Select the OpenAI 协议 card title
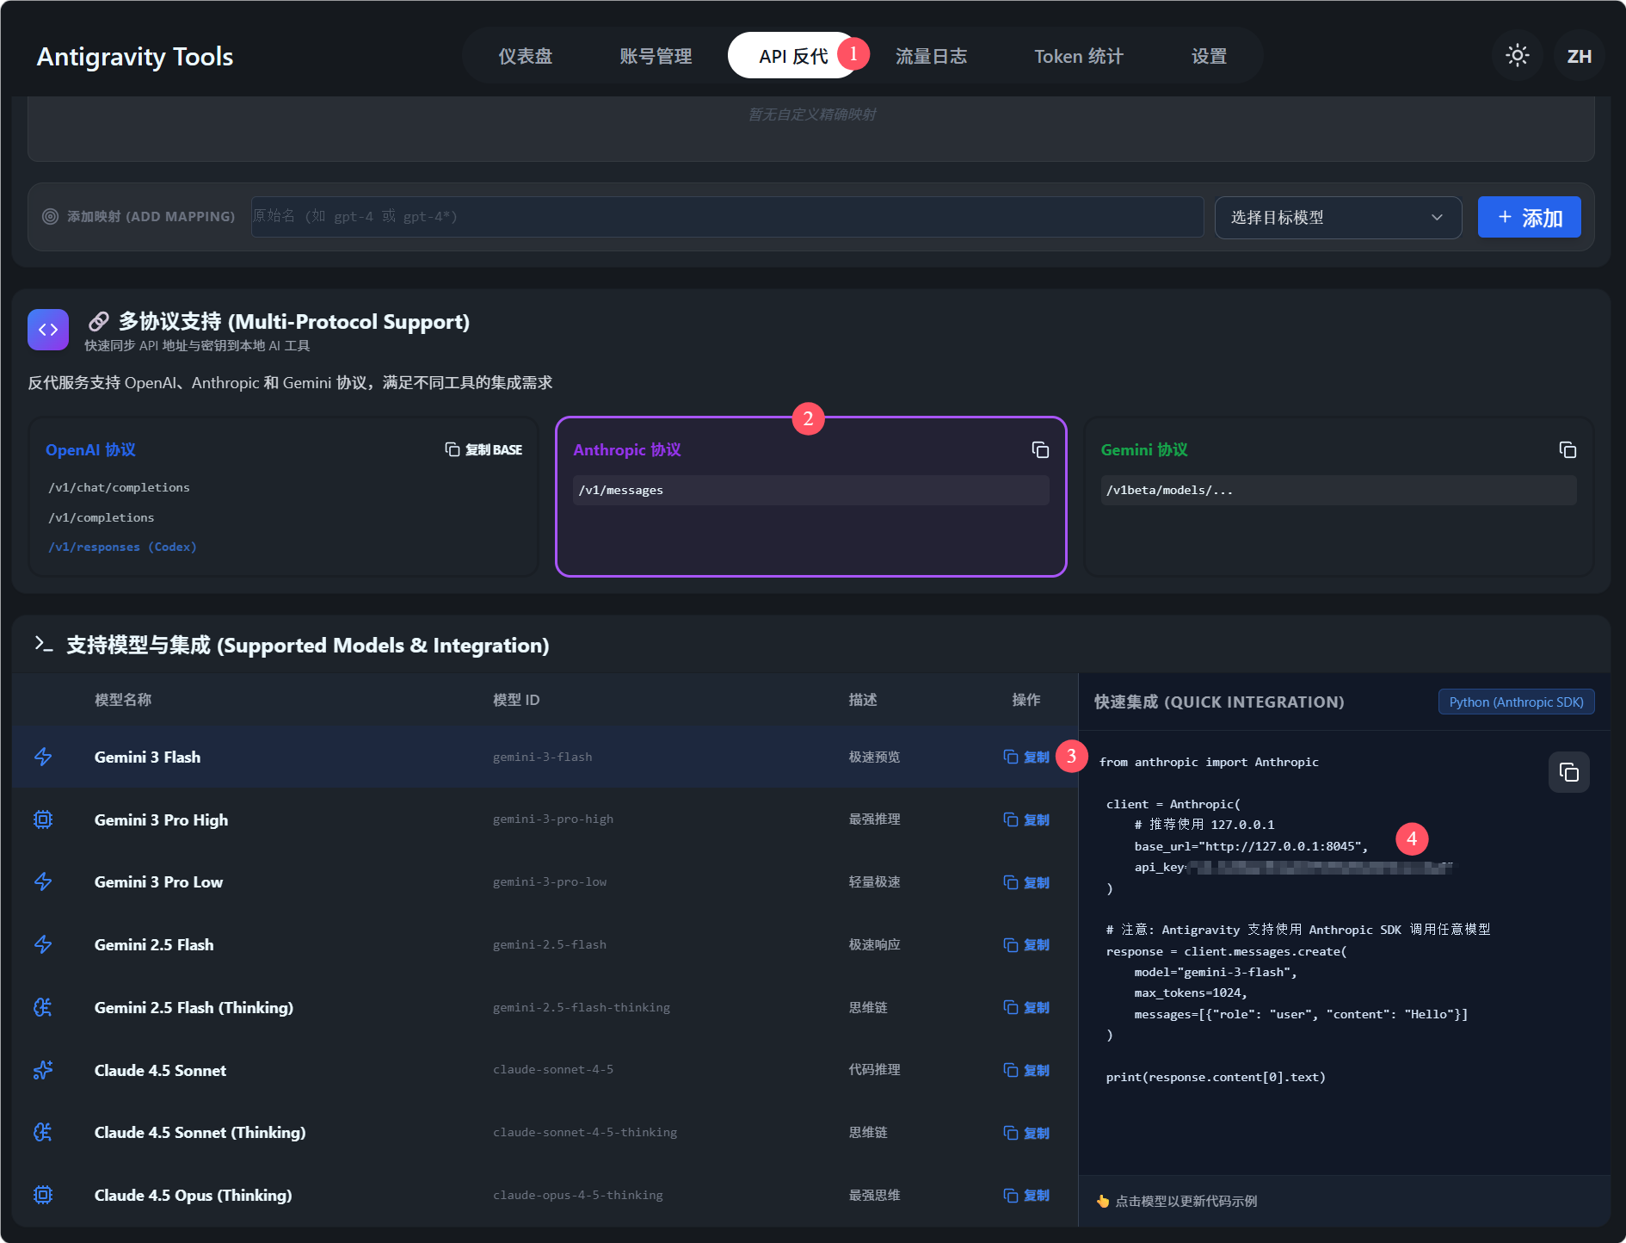 pos(90,450)
